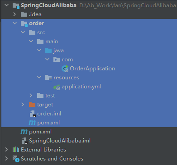177x165 pixels.
Task: Click the blue java source folder icon
Action: click(x=48, y=50)
